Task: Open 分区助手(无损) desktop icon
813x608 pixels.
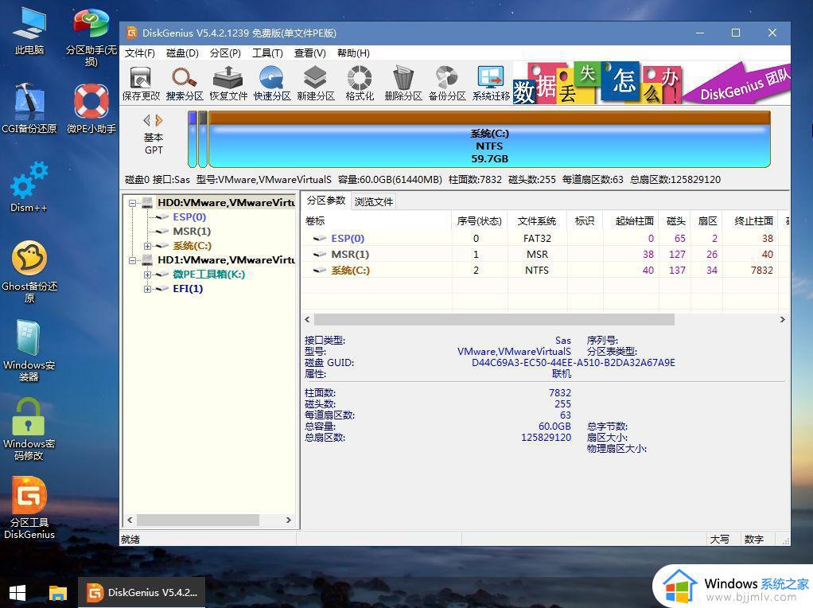Action: pyautogui.click(x=91, y=37)
